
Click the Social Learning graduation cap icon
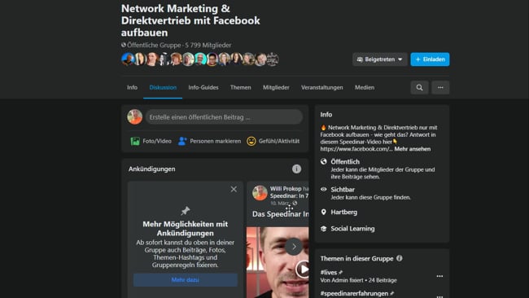coord(324,229)
